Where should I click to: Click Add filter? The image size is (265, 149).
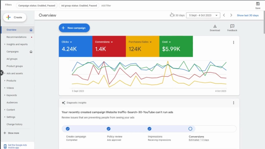(x=106, y=6)
